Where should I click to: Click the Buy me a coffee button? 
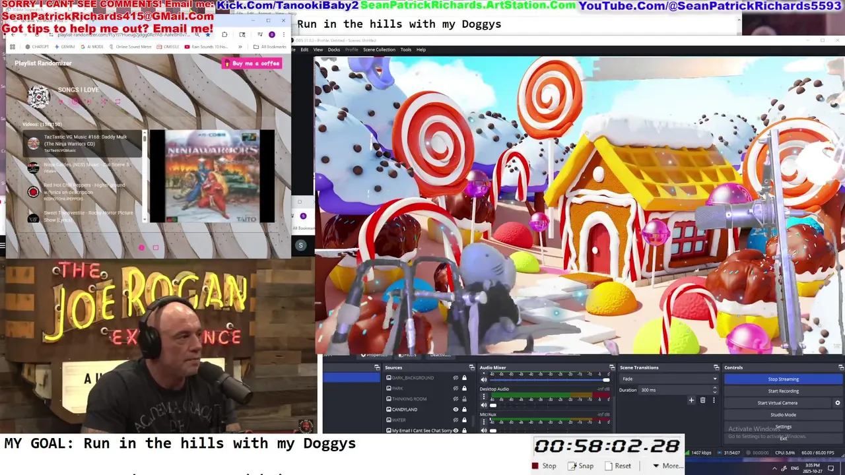coord(252,63)
